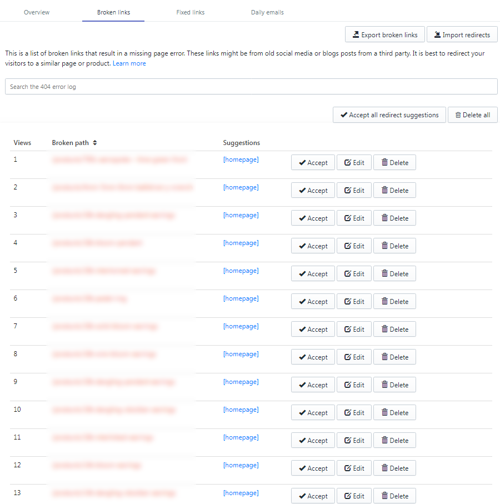Open the Daily emails tab
The height and width of the screenshot is (504, 500).
click(267, 12)
